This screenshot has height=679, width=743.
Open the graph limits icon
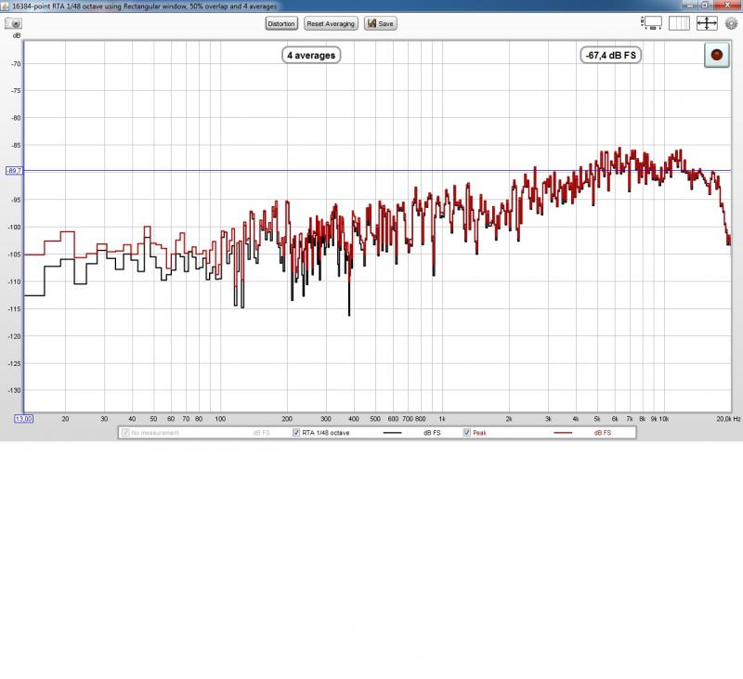click(x=652, y=23)
